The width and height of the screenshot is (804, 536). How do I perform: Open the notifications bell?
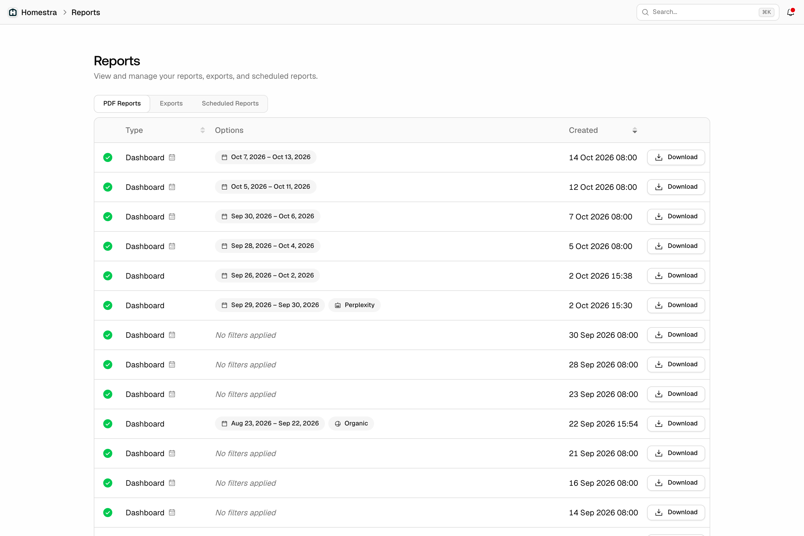[x=790, y=12]
